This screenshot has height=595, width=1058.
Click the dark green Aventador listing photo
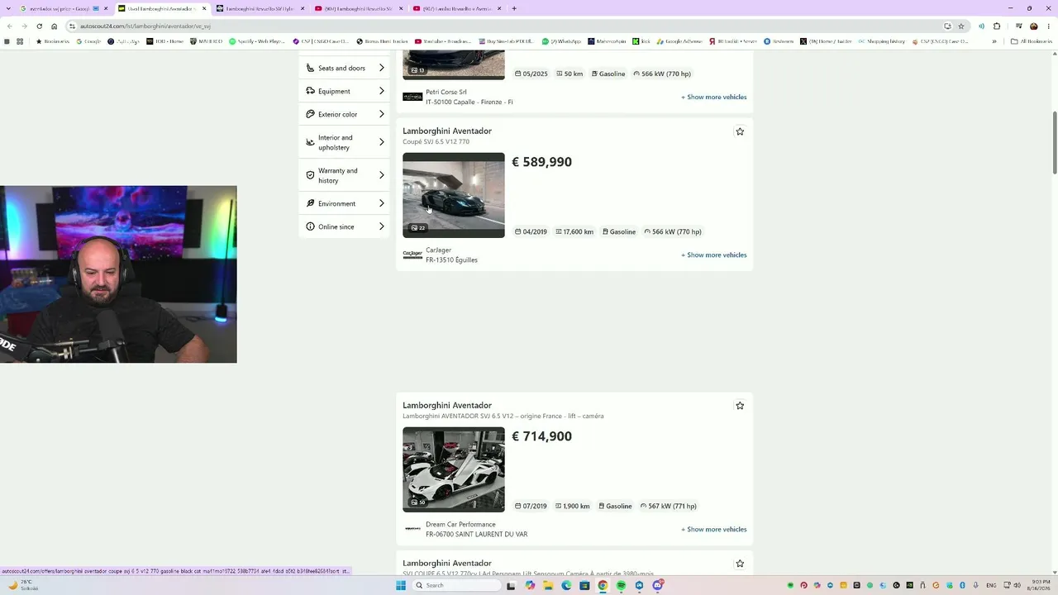[x=454, y=195]
